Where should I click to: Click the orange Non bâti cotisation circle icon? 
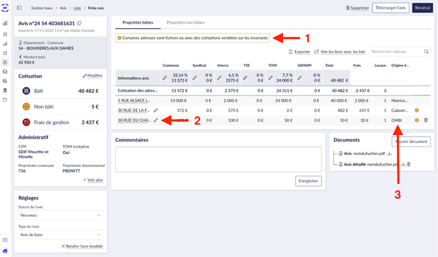pos(26,107)
